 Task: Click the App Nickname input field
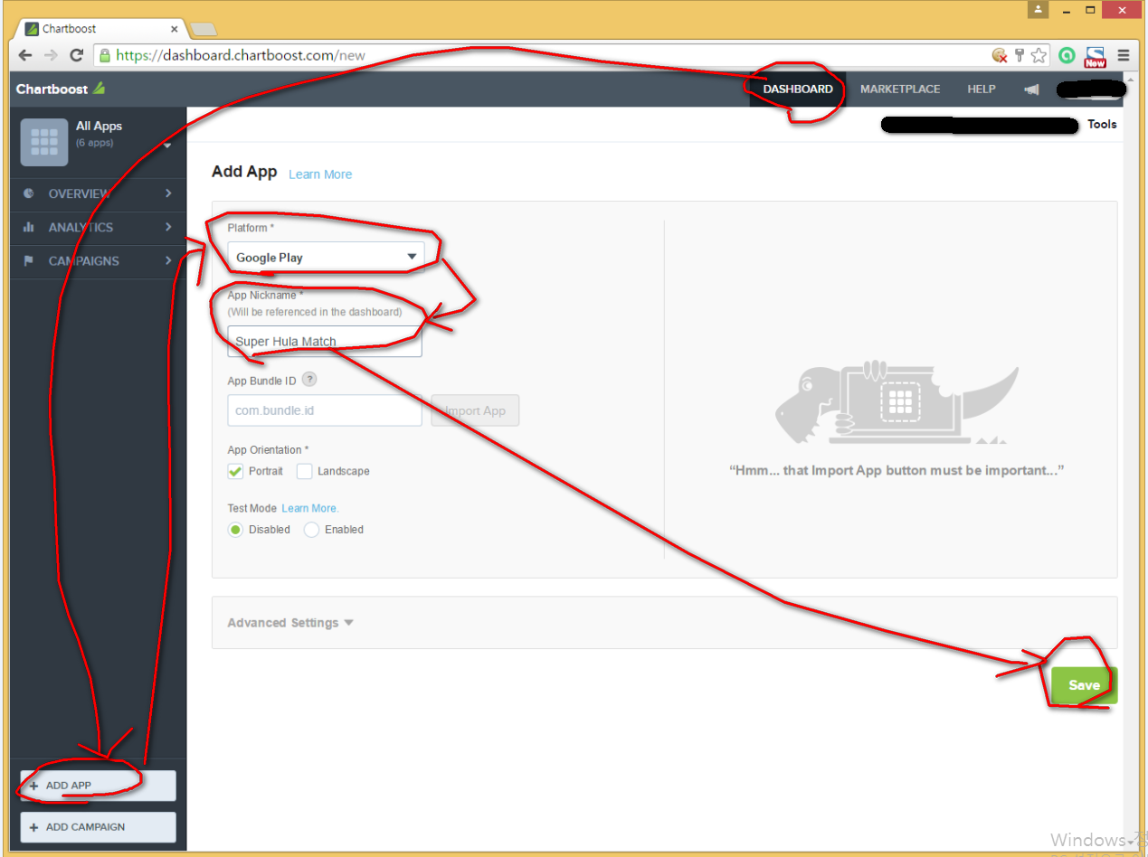click(325, 341)
